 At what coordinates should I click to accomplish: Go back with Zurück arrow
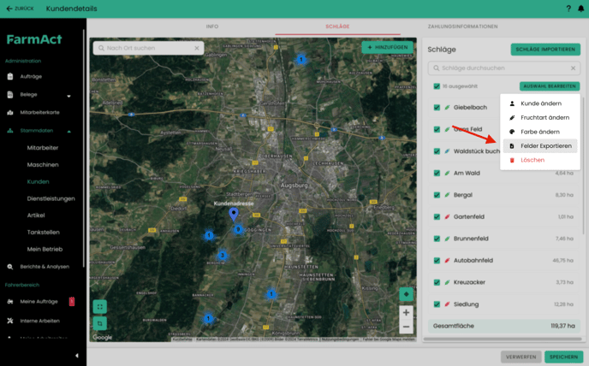coord(21,9)
